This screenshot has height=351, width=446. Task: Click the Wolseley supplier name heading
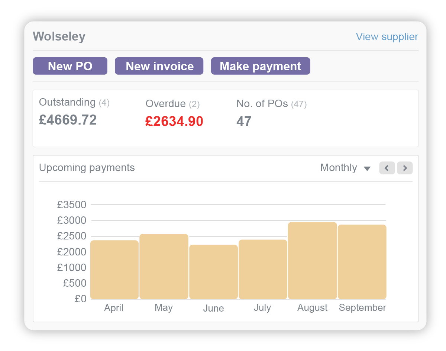(x=59, y=36)
